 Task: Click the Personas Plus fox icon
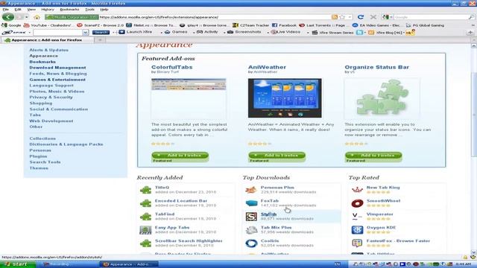[251, 190]
